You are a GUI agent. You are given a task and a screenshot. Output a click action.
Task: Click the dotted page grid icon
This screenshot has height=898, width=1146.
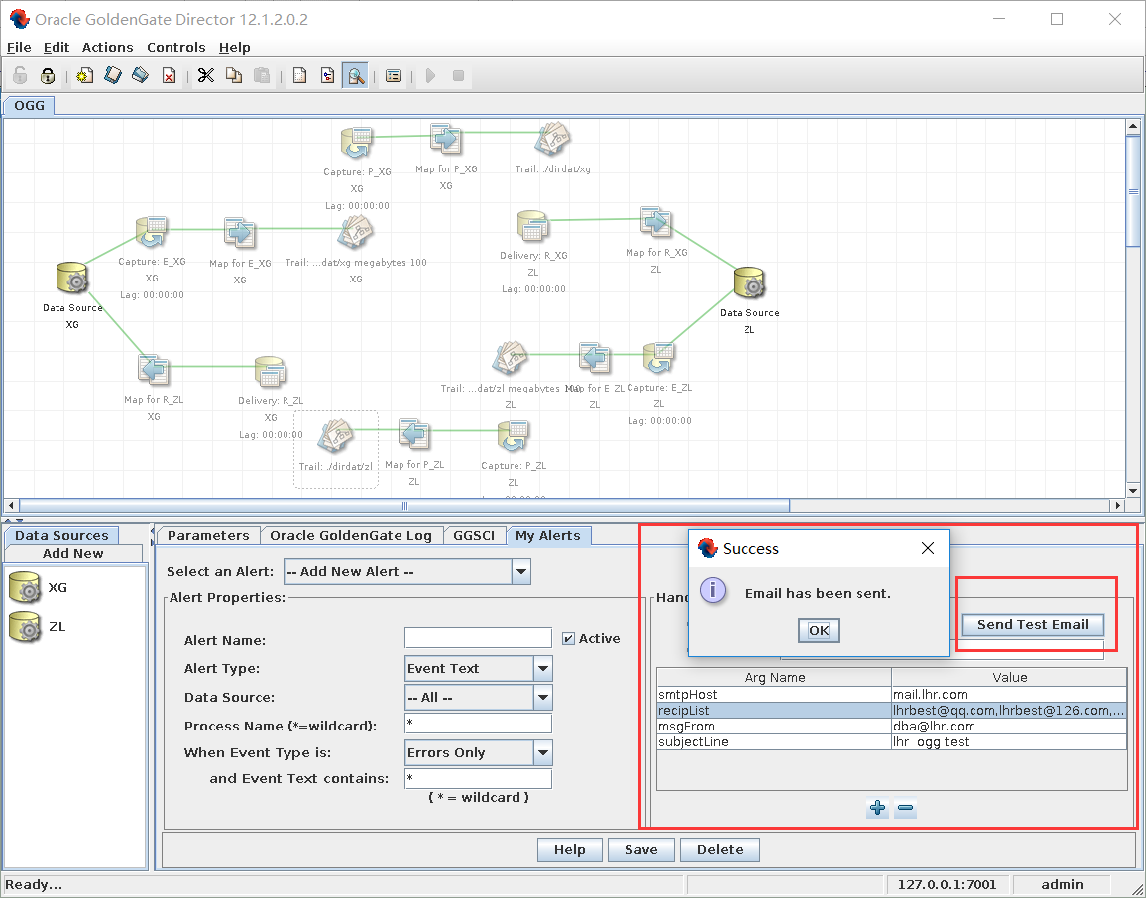299,76
